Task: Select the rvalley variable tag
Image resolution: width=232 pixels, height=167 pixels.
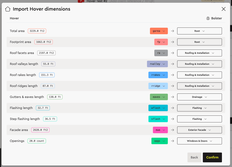Action: (157, 64)
